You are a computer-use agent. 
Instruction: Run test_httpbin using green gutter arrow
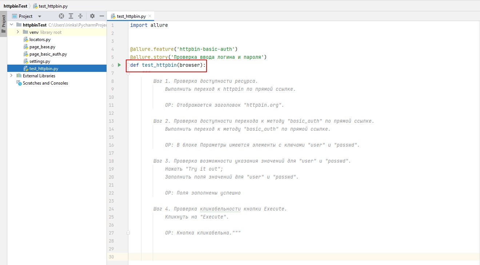pyautogui.click(x=119, y=65)
